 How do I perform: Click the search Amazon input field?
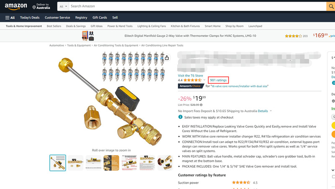tap(198, 6)
